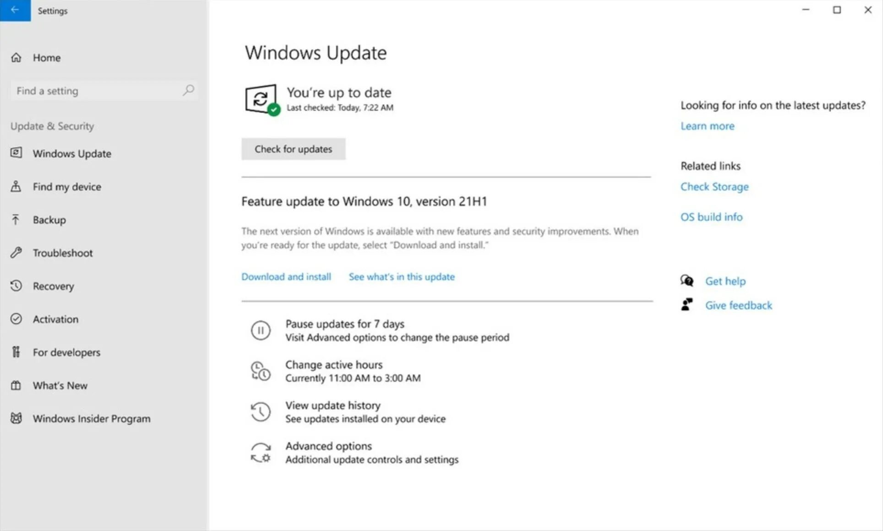Click the Get help chat icon
Viewport: 883px width, 531px height.
tap(687, 281)
